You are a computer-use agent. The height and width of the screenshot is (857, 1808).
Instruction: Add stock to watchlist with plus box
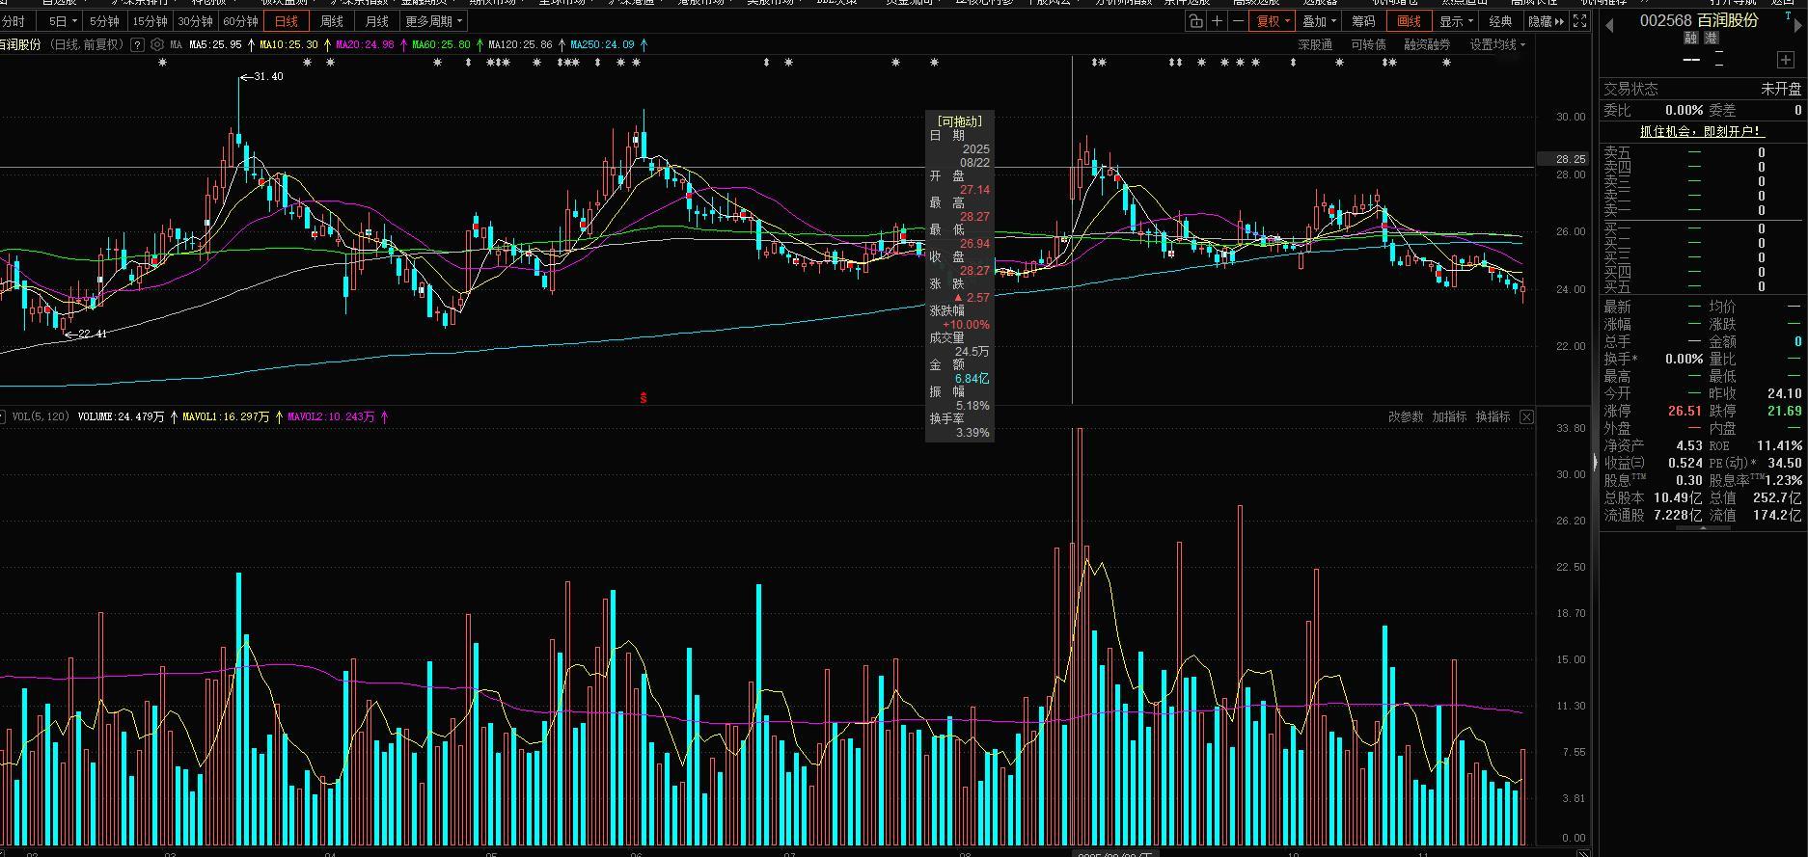tap(1785, 61)
